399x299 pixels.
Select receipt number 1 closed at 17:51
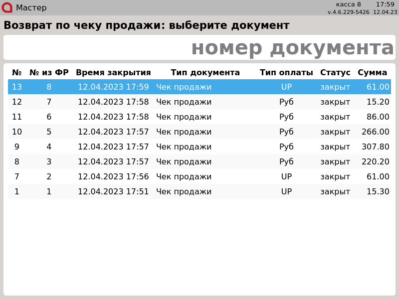[199, 192]
